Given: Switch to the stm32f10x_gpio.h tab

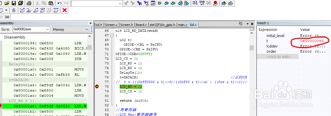Looking at the screenshot, I should click(x=162, y=25).
